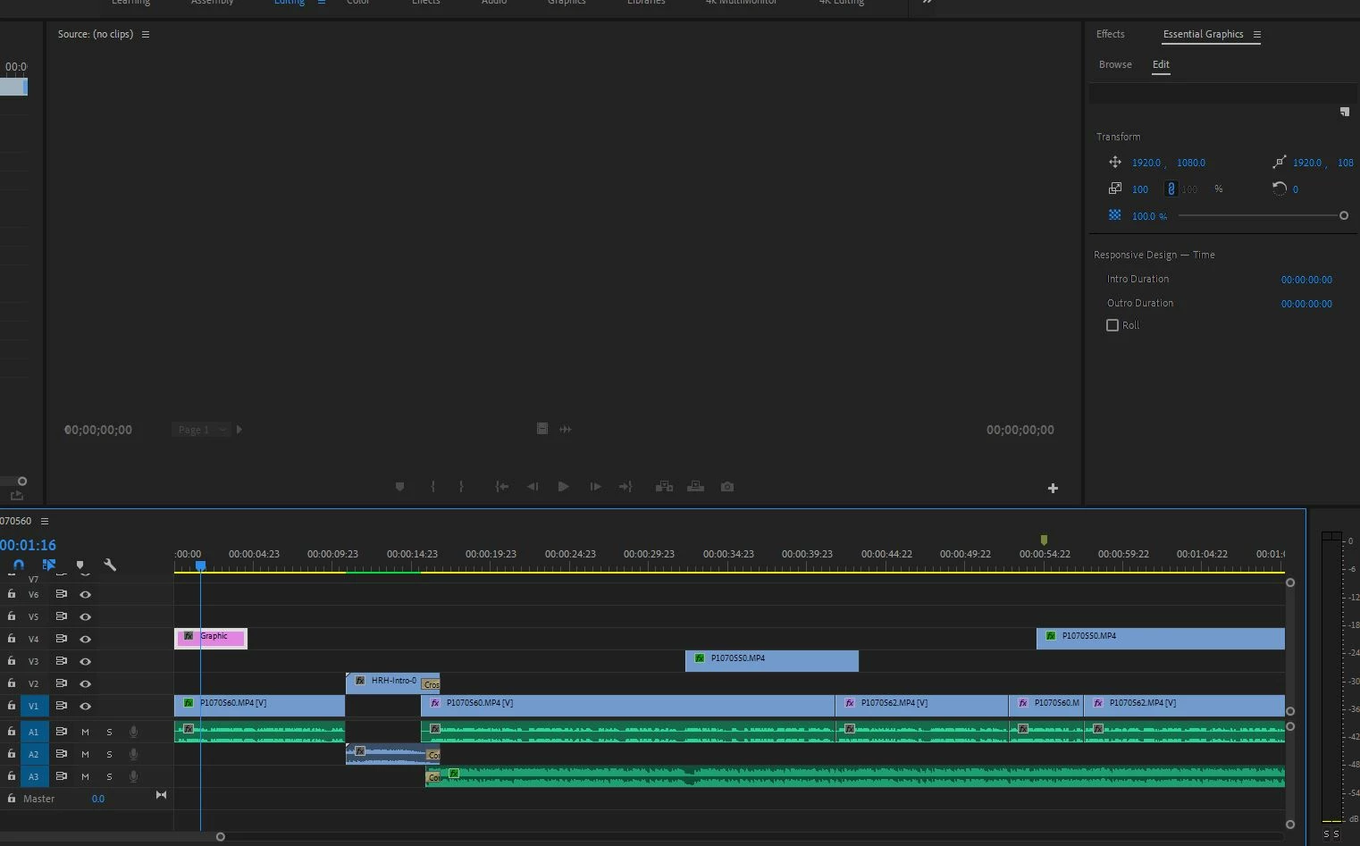Select the pink Graphic clip on V4
This screenshot has width=1360, height=846.
click(211, 638)
